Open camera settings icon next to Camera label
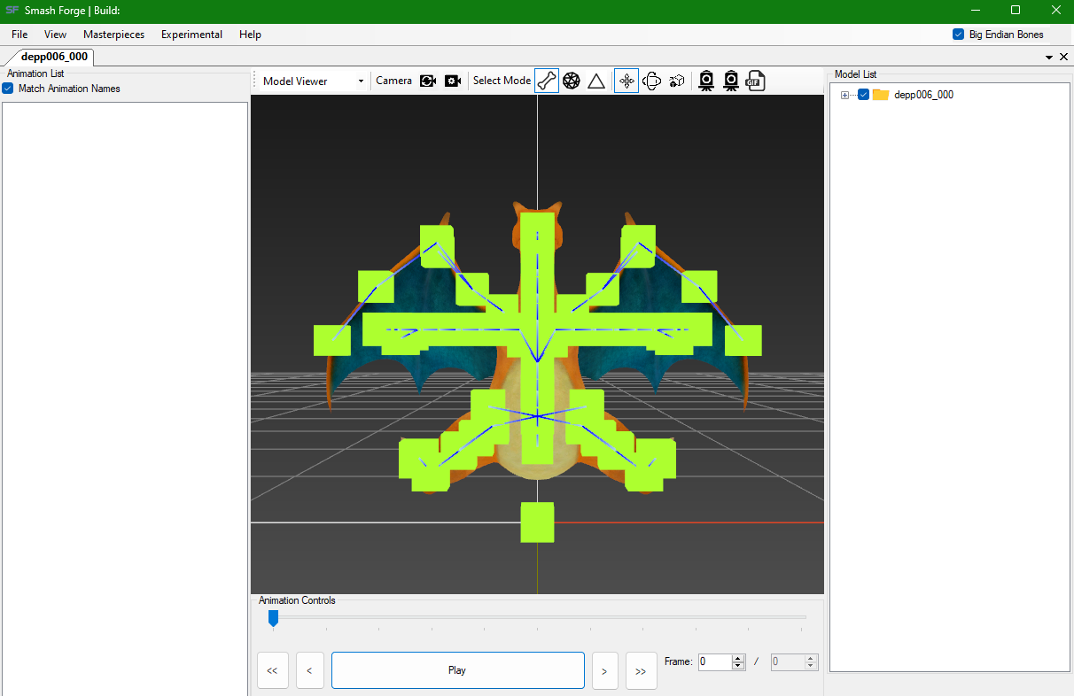This screenshot has width=1074, height=696. tap(453, 81)
